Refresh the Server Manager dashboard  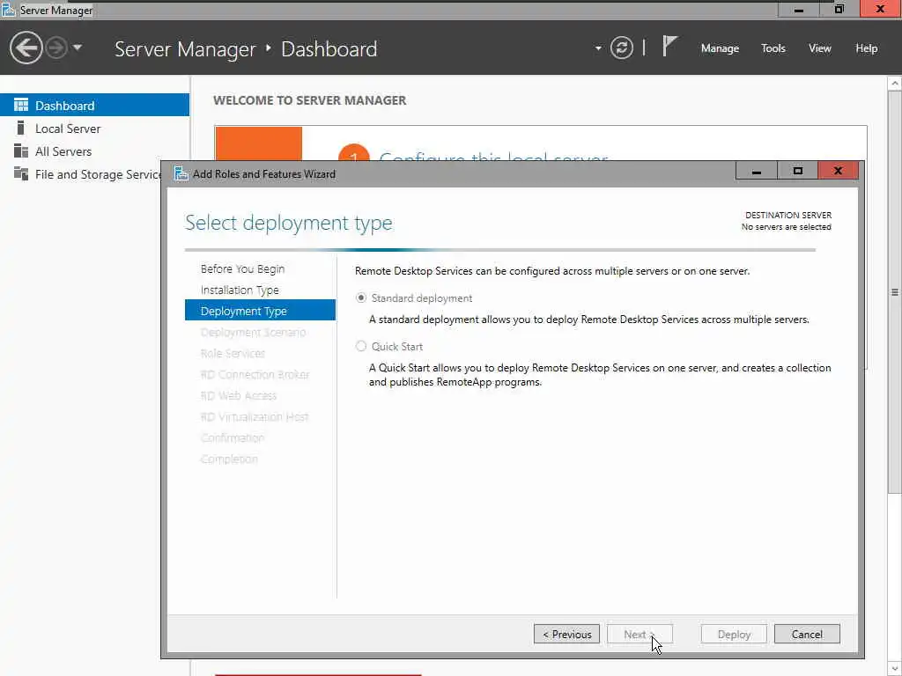(x=621, y=48)
